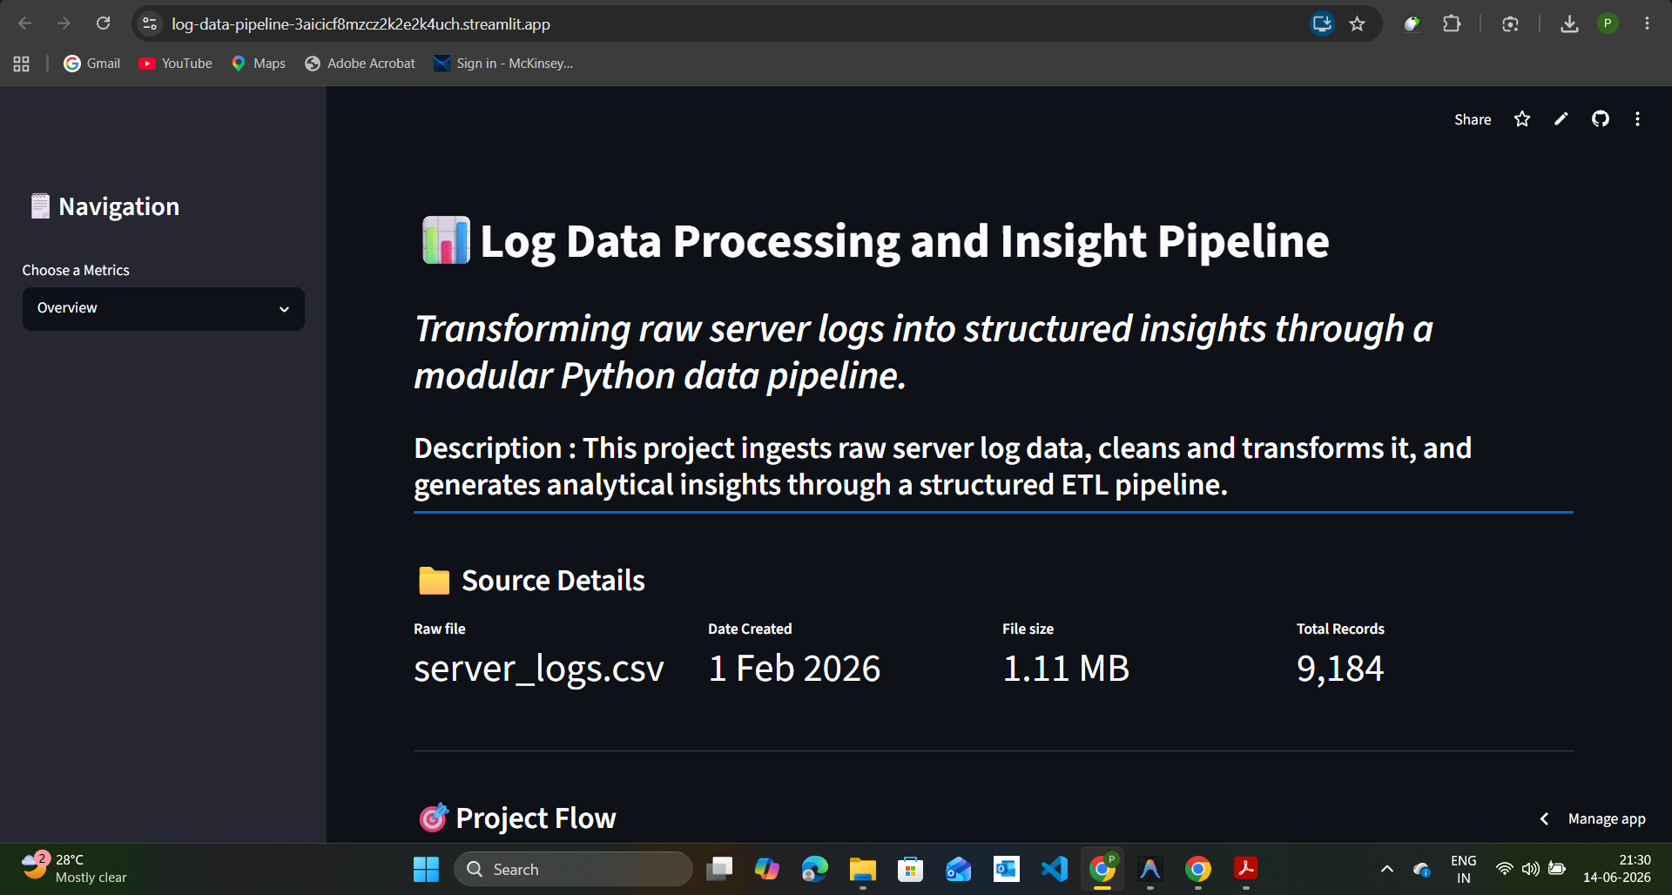Screen dimensions: 1672x895
Task: Open Visual Studio Code from the taskbar
Action: [x=1055, y=869]
